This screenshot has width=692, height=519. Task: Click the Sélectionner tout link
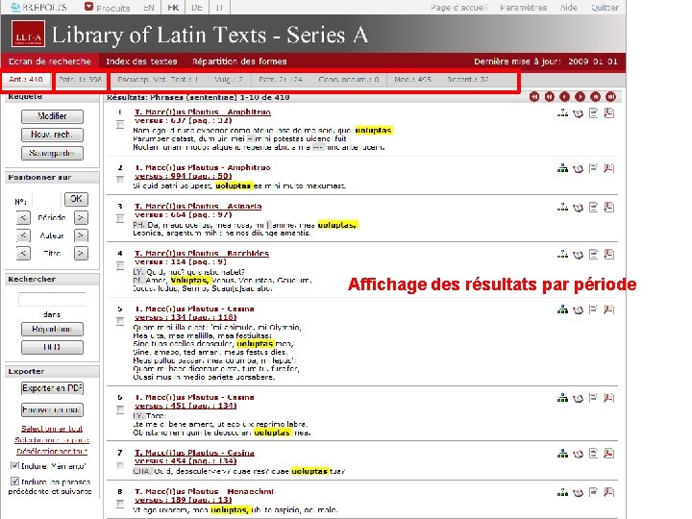52,429
